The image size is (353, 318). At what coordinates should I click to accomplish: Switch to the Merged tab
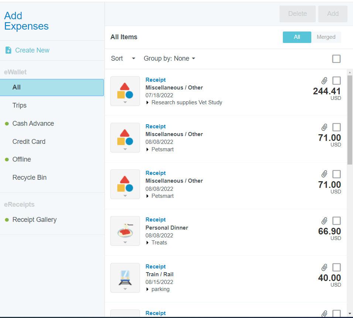(326, 37)
